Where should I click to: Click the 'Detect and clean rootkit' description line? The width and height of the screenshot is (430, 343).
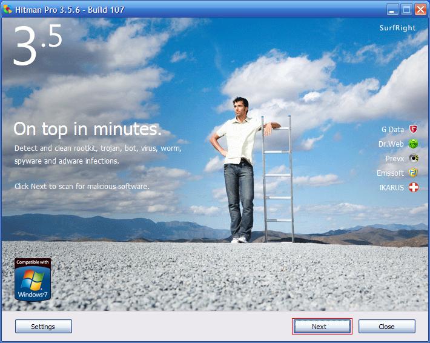[x=98, y=148]
